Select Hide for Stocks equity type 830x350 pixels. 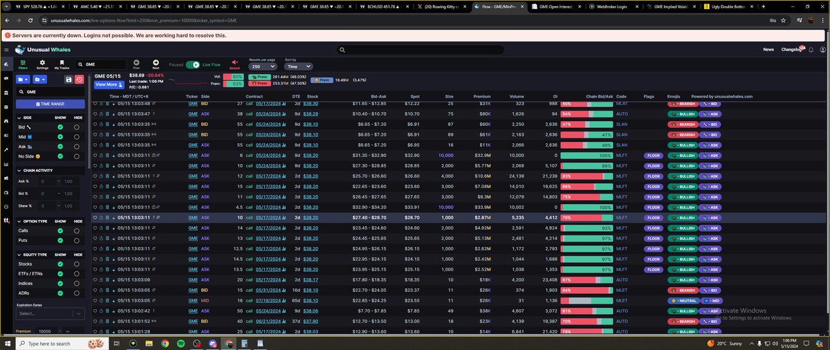[77, 264]
